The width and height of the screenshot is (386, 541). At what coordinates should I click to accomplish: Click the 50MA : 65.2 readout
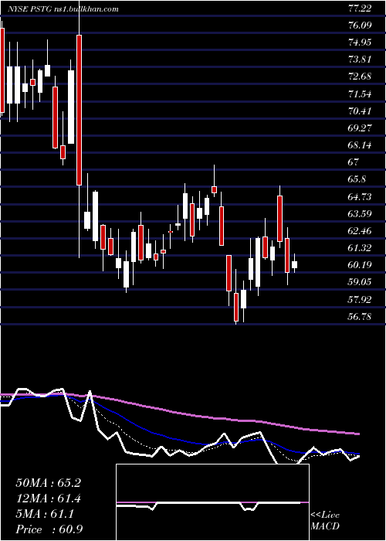48,483
